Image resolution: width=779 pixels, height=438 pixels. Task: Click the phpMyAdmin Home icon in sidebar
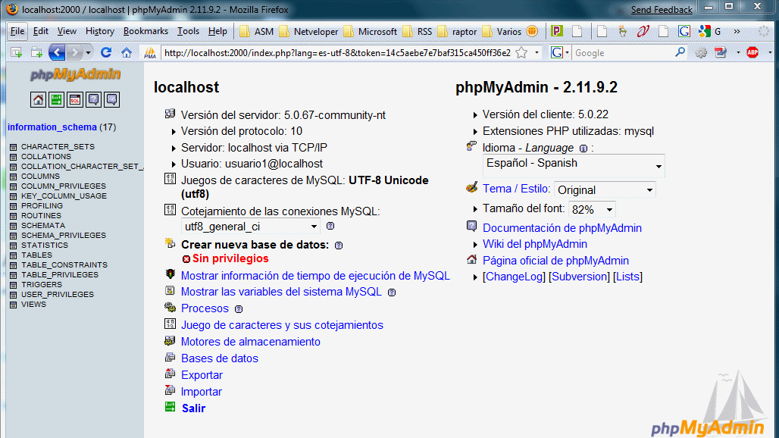coord(38,100)
